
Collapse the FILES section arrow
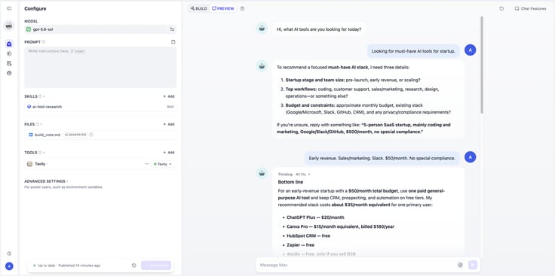(x=41, y=124)
